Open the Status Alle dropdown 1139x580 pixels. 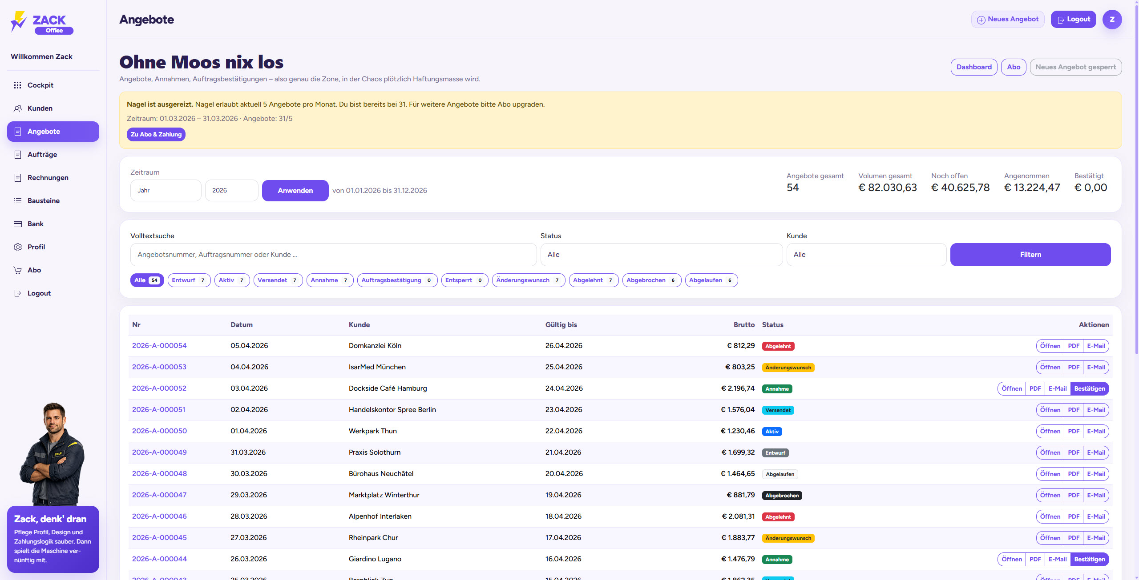(x=661, y=255)
